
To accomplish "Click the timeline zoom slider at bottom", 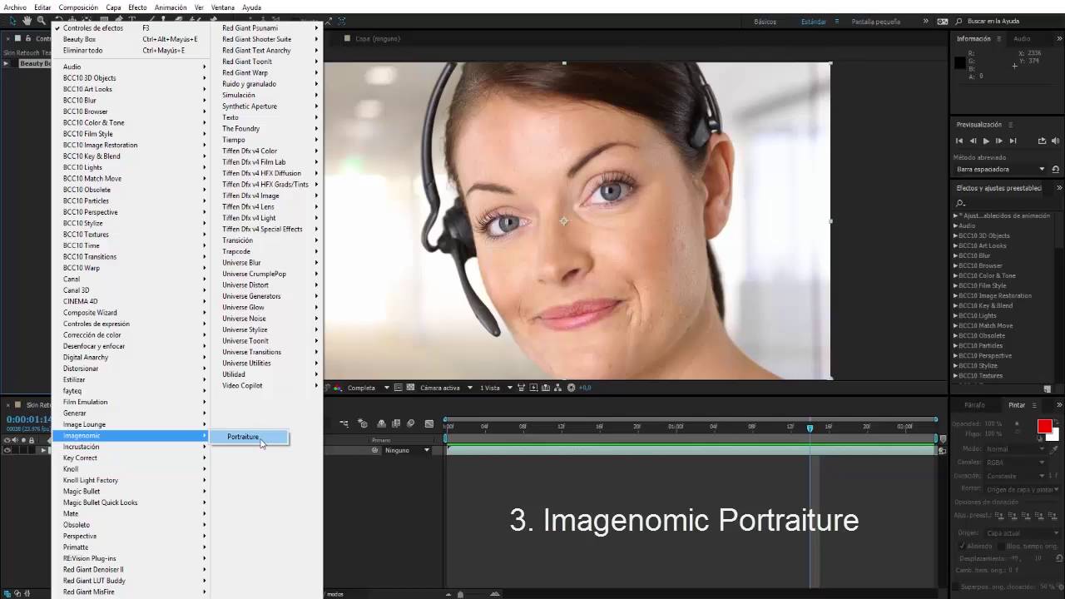I will pyautogui.click(x=459, y=594).
